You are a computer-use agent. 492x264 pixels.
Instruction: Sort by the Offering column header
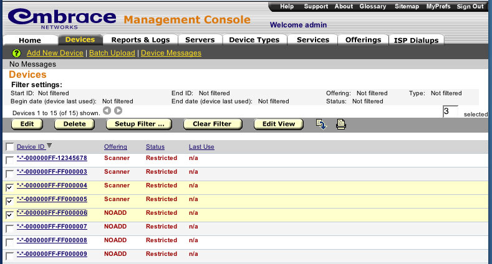coord(115,146)
